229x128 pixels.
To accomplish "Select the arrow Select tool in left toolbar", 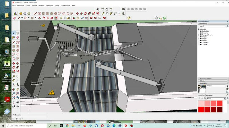I will [x=14, y=33].
